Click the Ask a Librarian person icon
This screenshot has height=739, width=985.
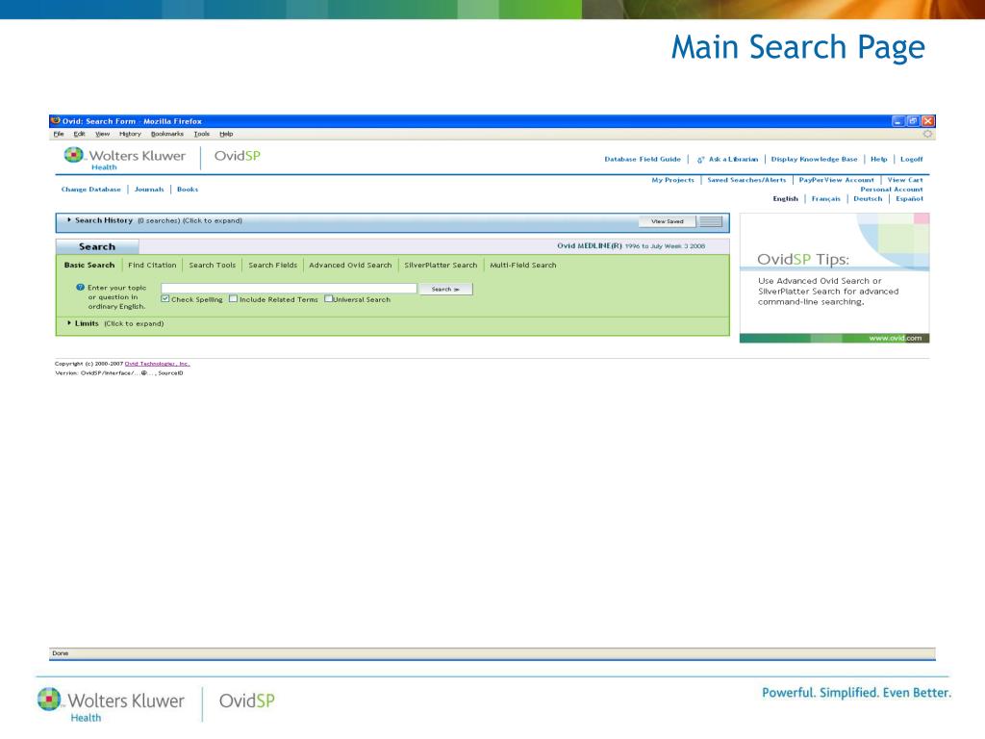pos(701,160)
